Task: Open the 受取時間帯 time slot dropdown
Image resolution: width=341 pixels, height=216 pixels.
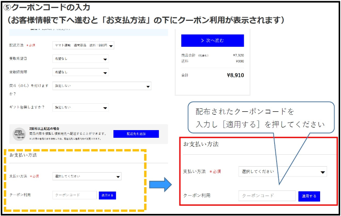Action: [81, 73]
